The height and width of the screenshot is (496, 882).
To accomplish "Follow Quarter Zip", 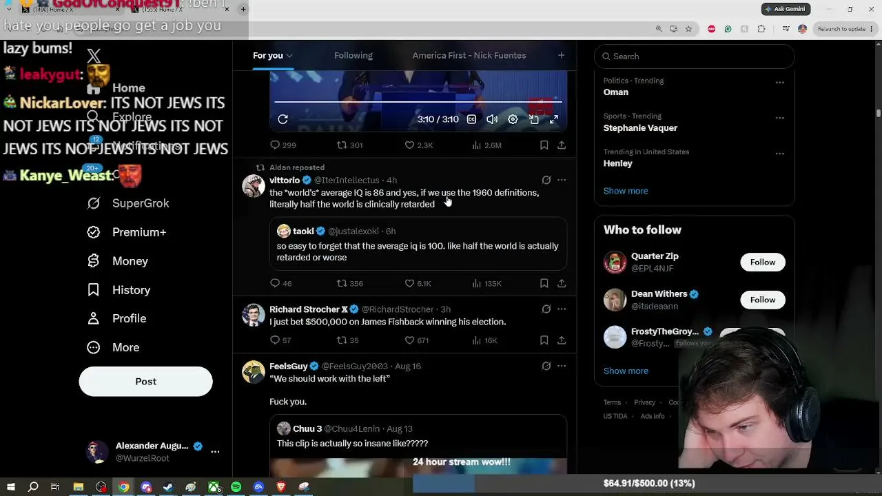I will coord(763,262).
